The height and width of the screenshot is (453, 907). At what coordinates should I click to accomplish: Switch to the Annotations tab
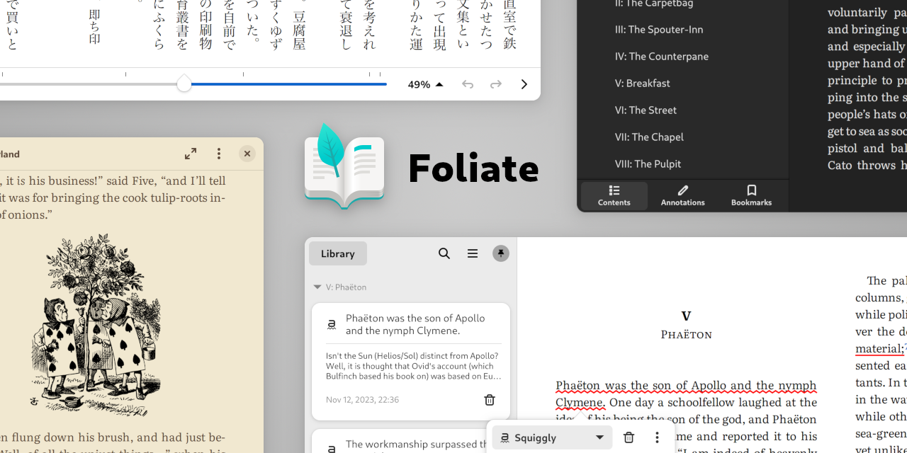tap(683, 196)
